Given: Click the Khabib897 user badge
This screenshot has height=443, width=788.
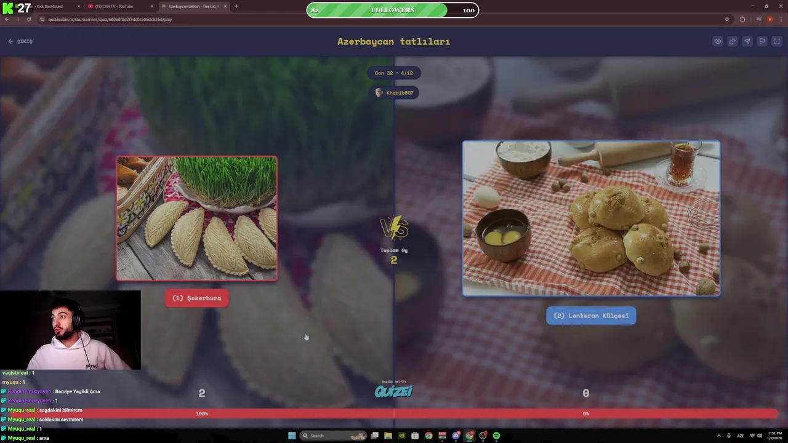Looking at the screenshot, I should [394, 93].
